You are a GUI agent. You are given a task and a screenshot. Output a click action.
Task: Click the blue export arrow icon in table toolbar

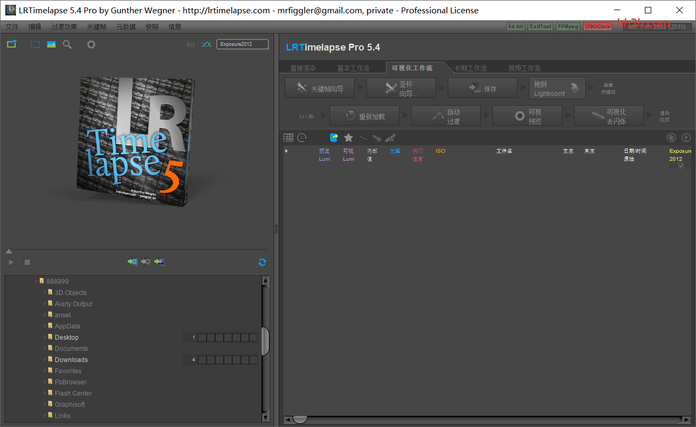tap(334, 138)
